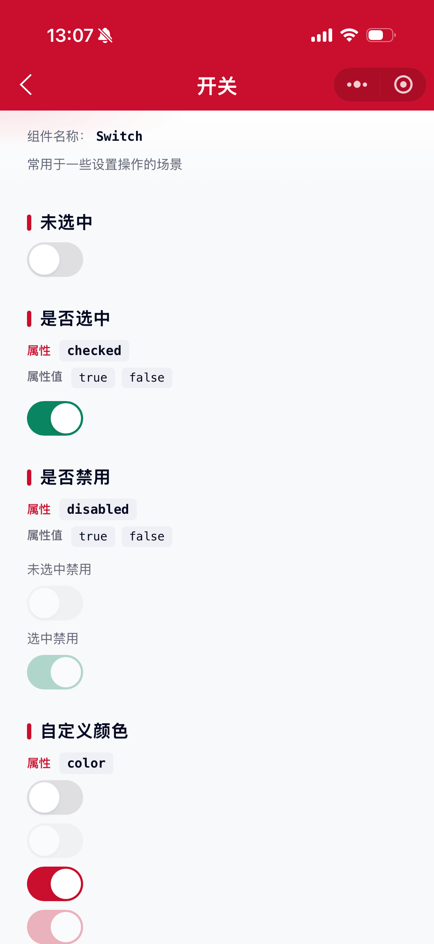434x944 pixels.
Task: Tap the Wi-Fi status icon
Action: pos(349,35)
